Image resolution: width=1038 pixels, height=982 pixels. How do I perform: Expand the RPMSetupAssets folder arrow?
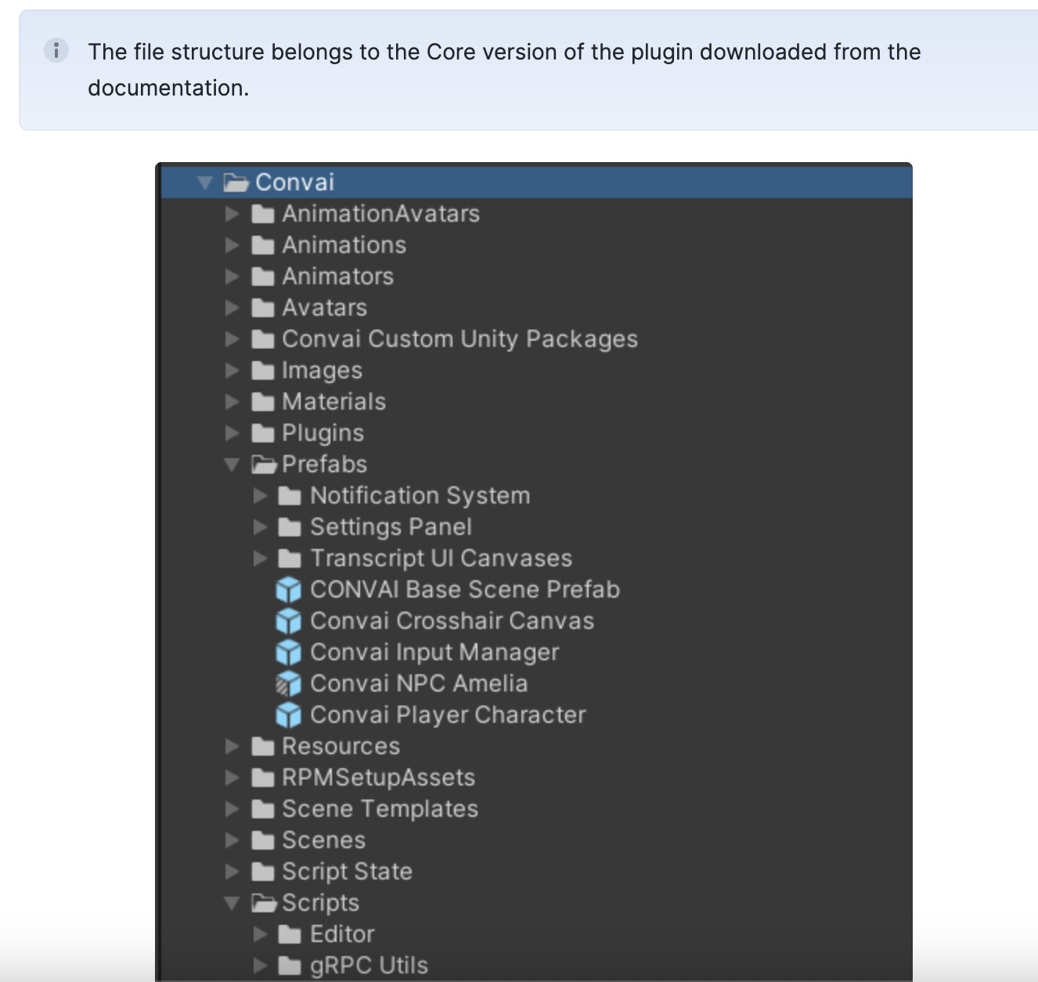(x=232, y=778)
